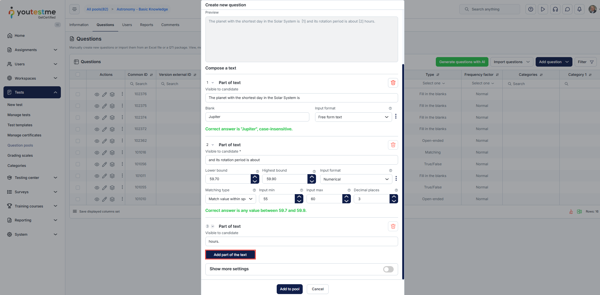Export the questions table as PDF
The height and width of the screenshot is (295, 600).
pyautogui.click(x=571, y=212)
